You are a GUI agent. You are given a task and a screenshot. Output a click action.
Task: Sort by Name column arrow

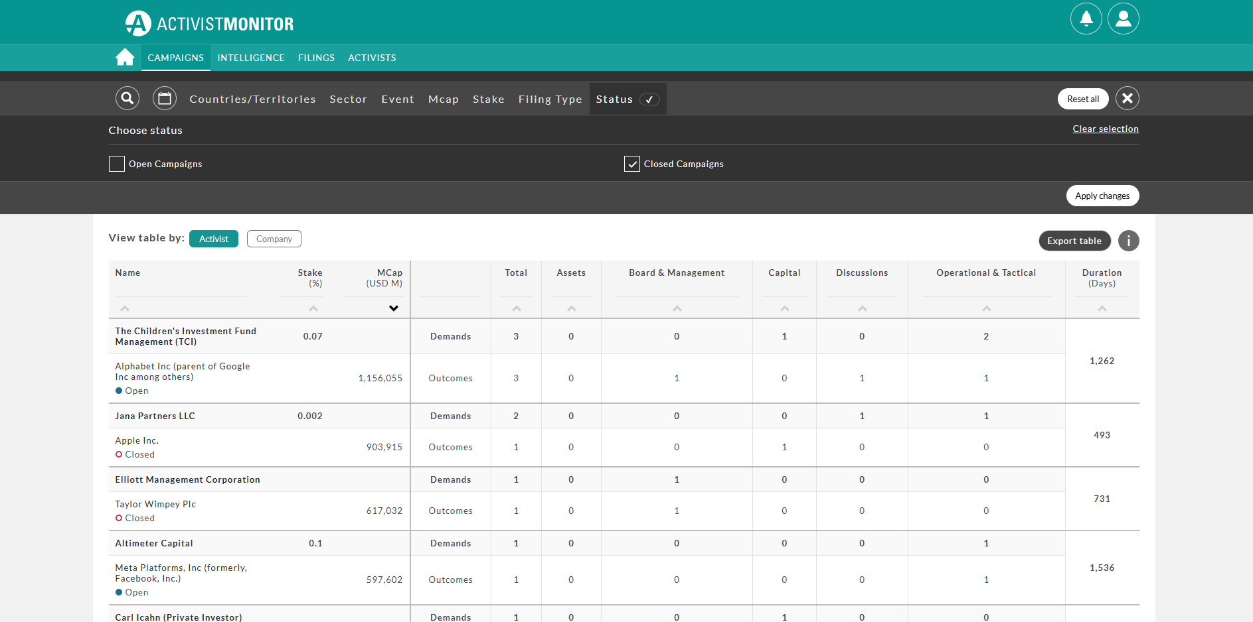coord(125,308)
